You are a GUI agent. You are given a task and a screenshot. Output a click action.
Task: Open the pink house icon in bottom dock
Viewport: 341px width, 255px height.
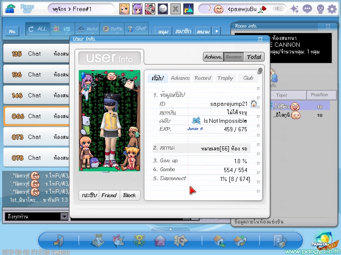[160, 241]
